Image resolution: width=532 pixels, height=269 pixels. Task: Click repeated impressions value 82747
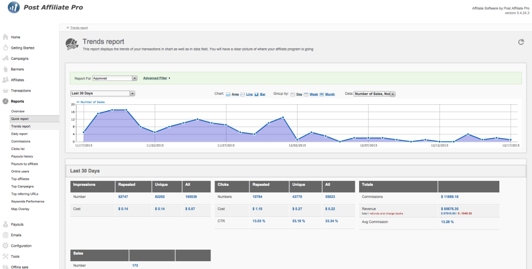pos(123,197)
